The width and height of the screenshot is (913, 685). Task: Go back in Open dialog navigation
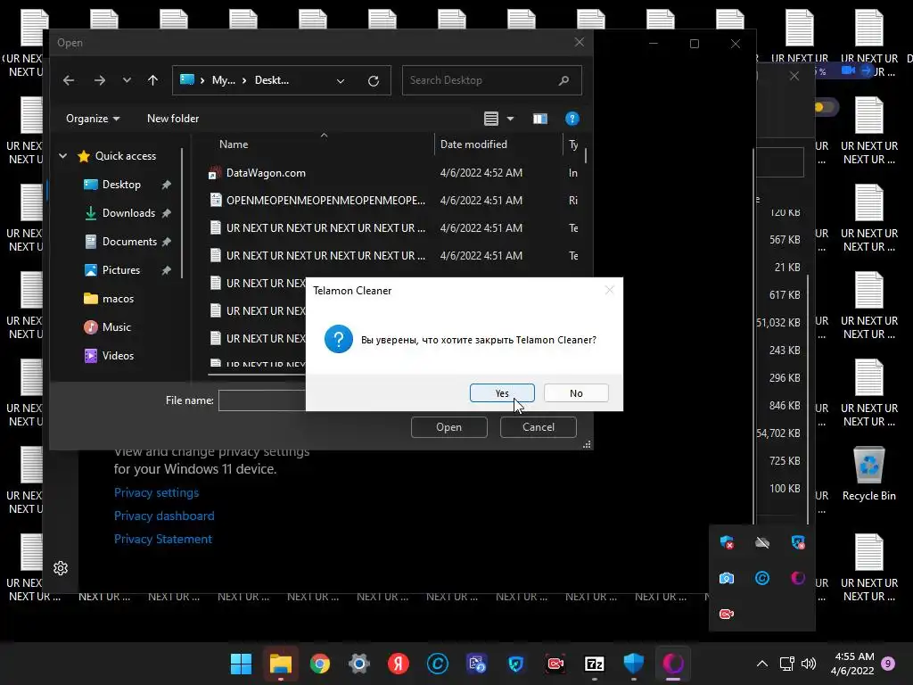click(x=69, y=80)
